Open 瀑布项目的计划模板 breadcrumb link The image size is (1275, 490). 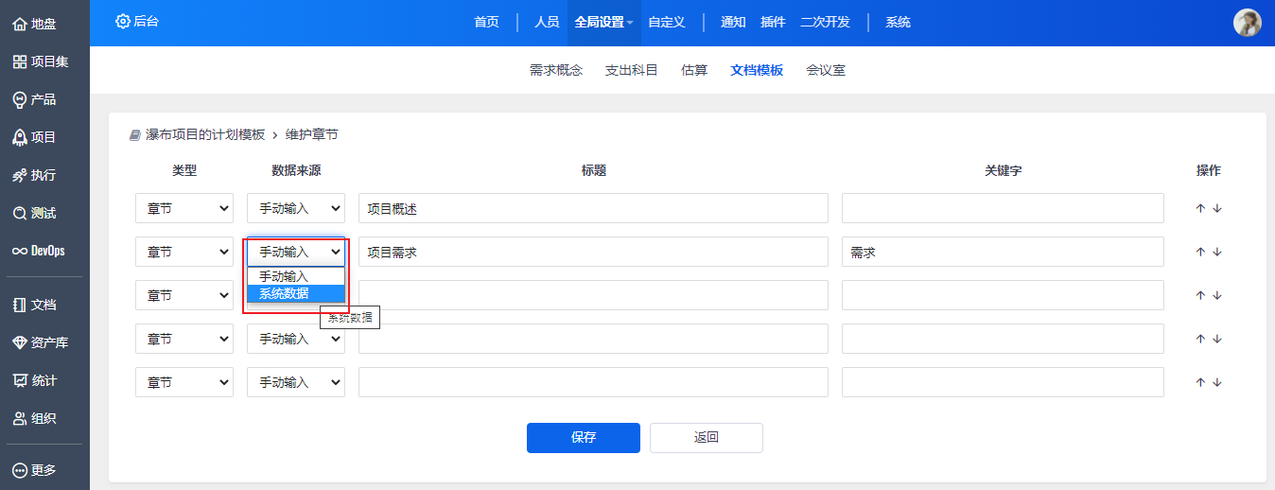pos(205,135)
